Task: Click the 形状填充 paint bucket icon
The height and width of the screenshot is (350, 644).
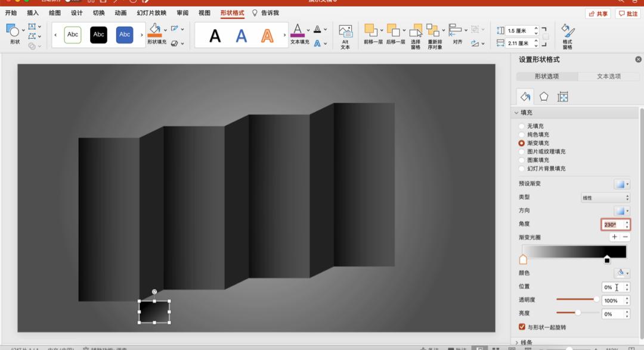Action: tap(155, 30)
